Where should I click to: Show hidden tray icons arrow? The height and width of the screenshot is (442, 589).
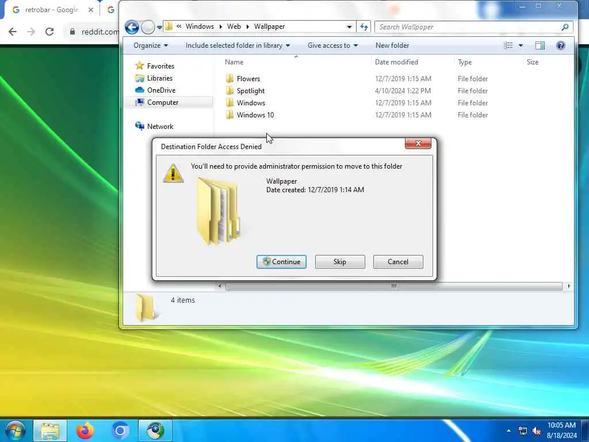508,430
